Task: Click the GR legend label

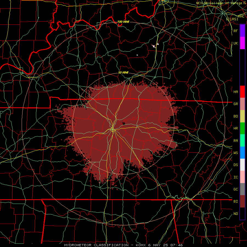Action: click(235, 104)
